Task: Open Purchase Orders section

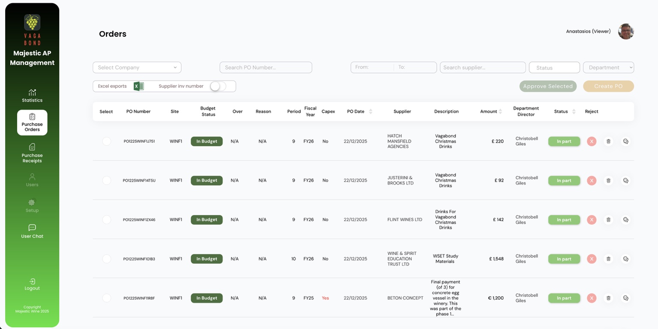Action: click(32, 123)
